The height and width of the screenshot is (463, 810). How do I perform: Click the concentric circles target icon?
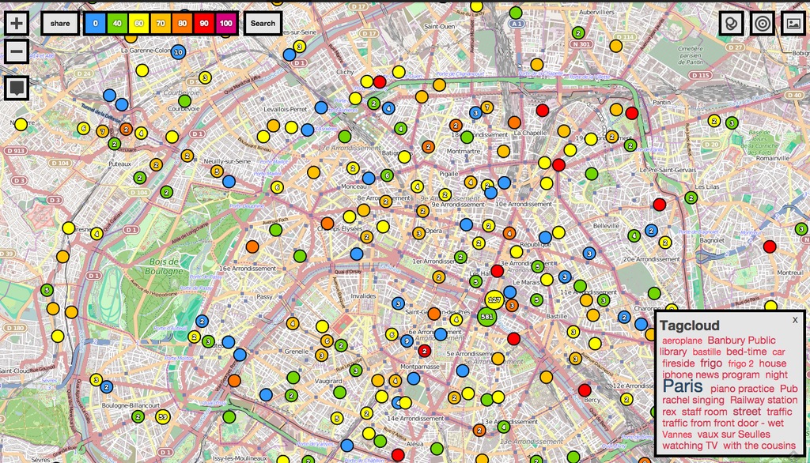[x=762, y=23]
